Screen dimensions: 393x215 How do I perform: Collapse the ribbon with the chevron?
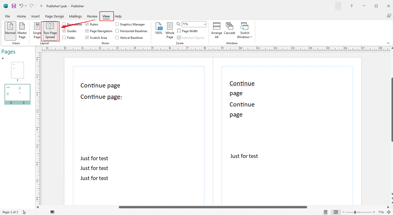(388, 43)
